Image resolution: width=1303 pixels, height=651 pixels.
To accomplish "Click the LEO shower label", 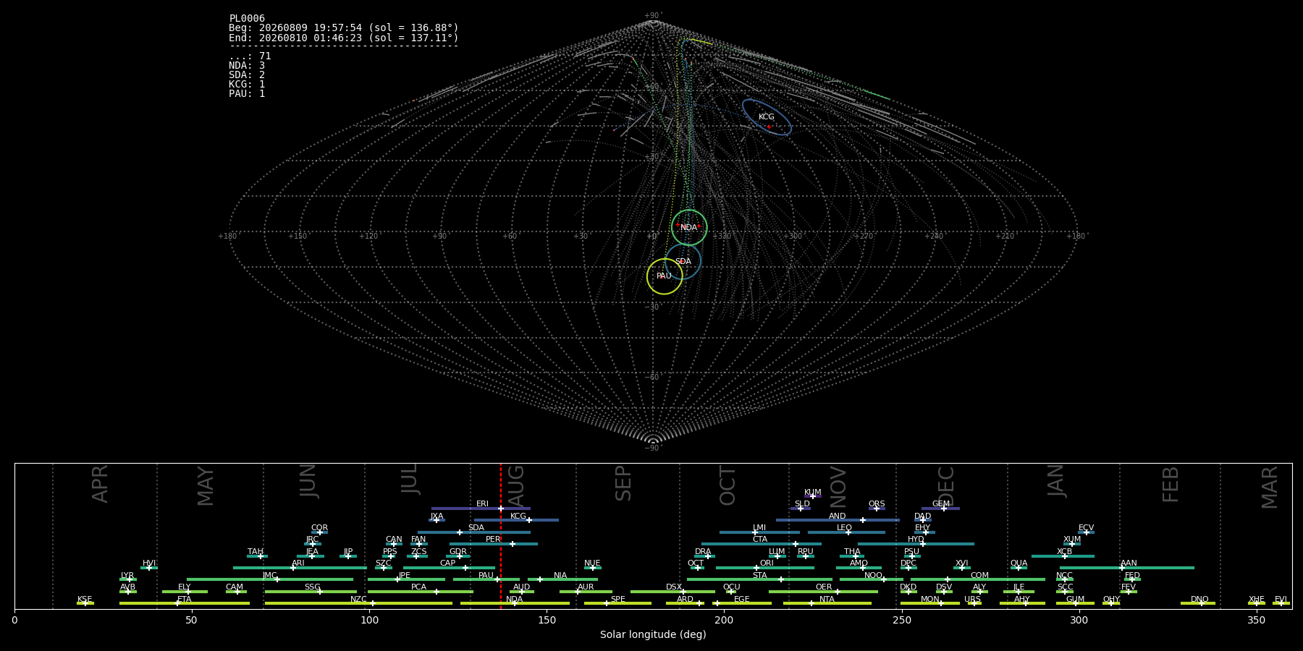I will tap(844, 528).
